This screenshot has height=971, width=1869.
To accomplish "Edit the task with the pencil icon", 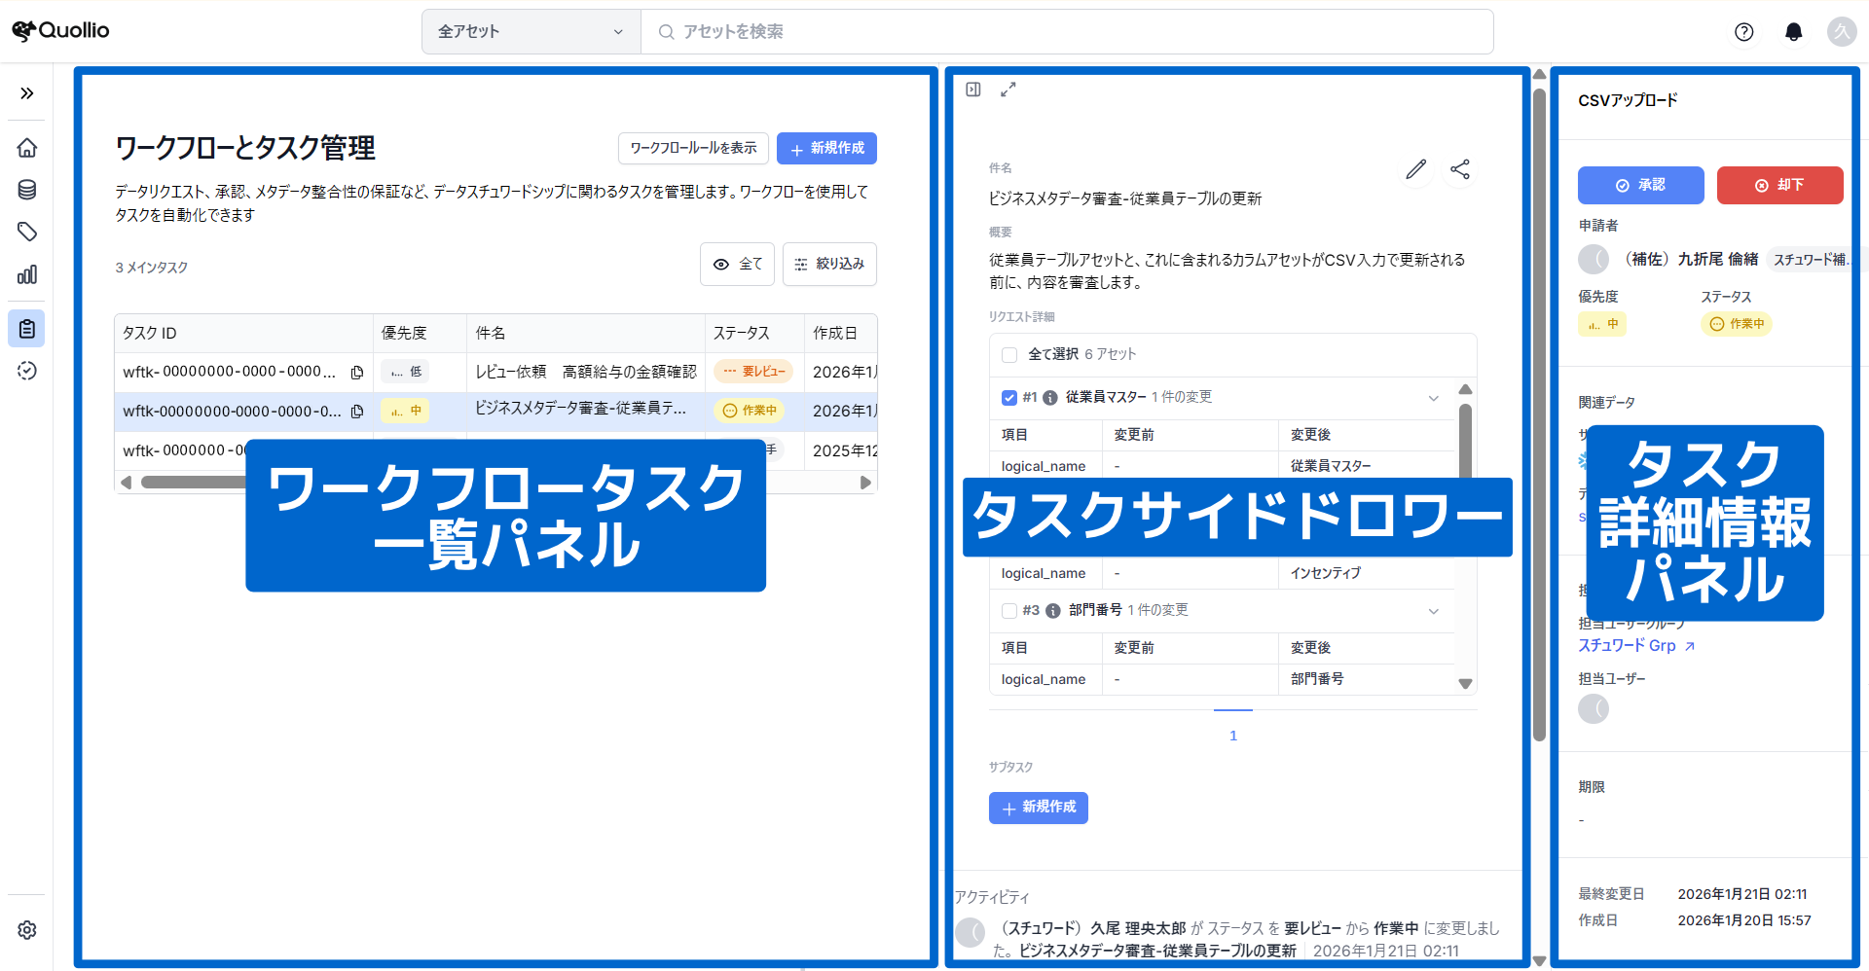I will [1416, 169].
